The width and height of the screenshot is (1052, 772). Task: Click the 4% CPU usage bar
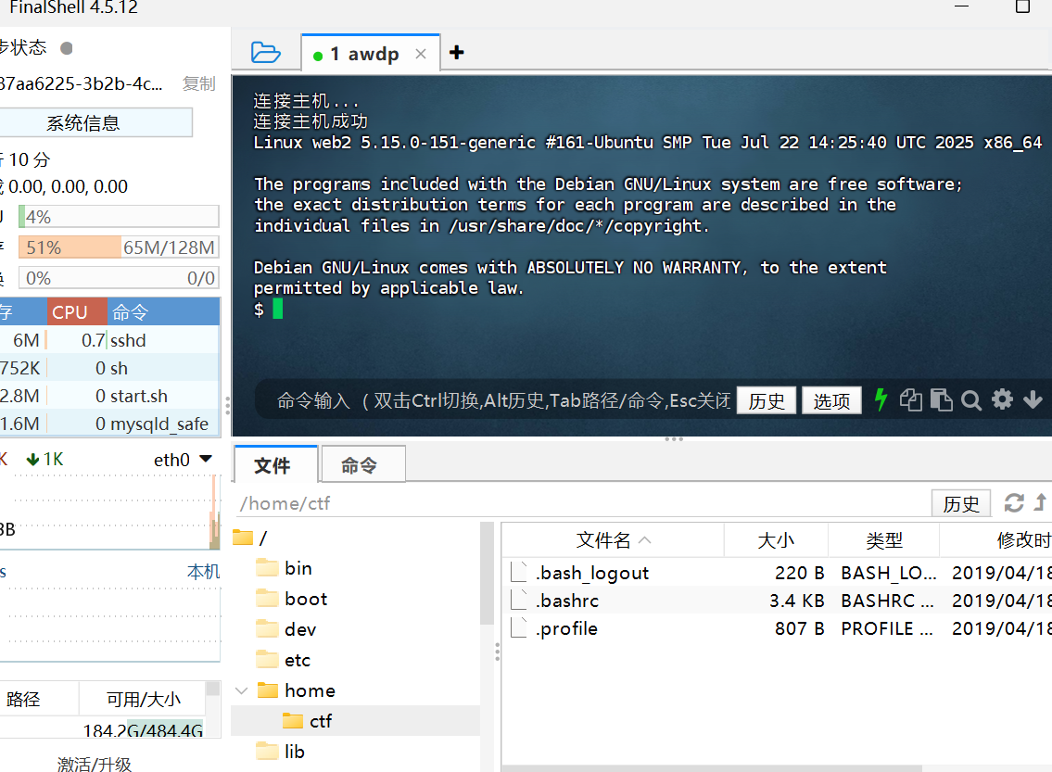(119, 217)
